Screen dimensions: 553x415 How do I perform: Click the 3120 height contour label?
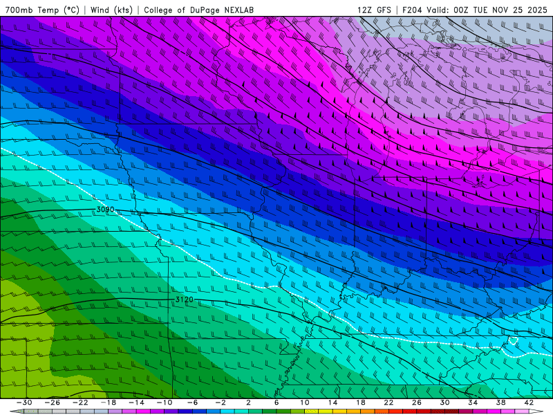(x=185, y=299)
